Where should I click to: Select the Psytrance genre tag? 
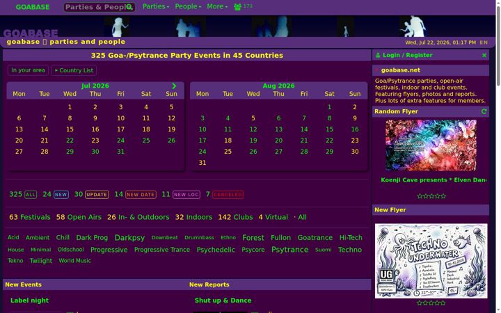289,250
